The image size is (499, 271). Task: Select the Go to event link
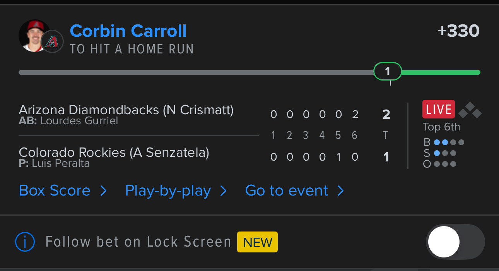287,191
